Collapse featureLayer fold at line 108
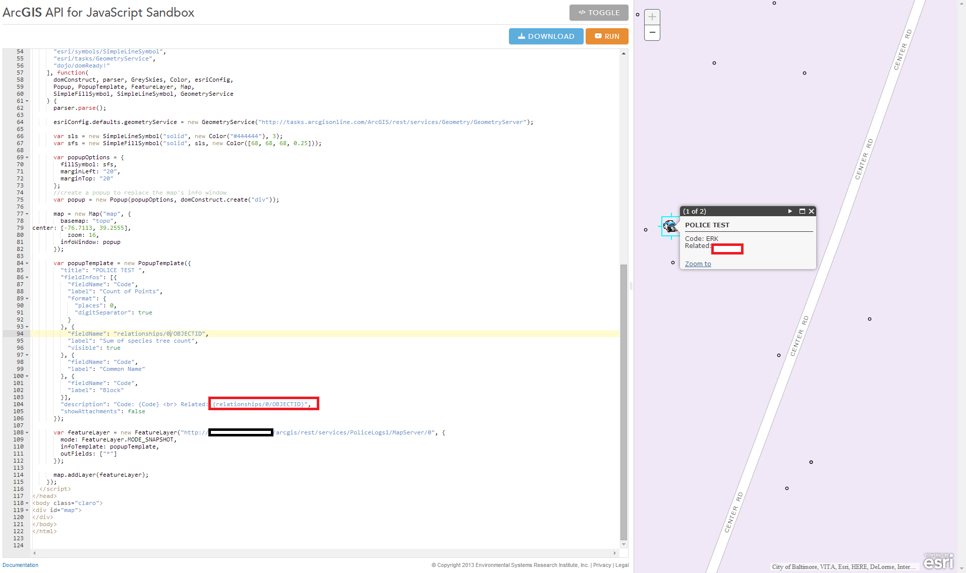The image size is (966, 573). click(x=27, y=433)
